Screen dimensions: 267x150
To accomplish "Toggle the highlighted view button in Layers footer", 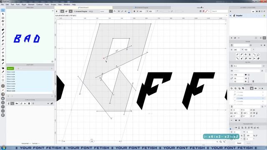I will tap(264, 38).
